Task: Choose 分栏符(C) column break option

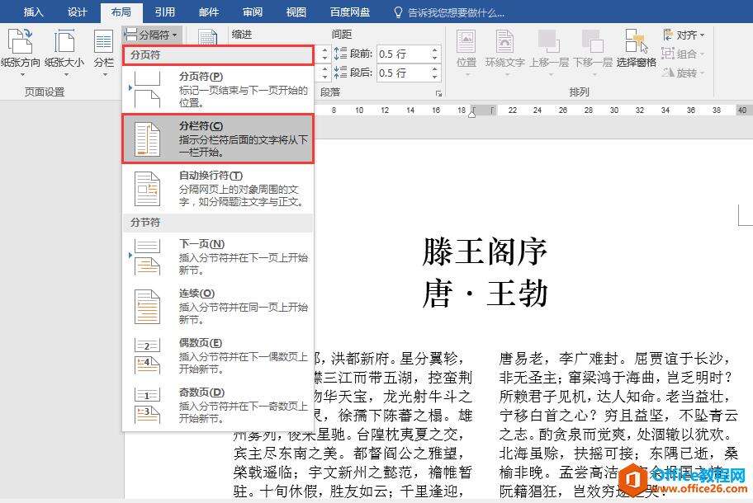Action: pyautogui.click(x=217, y=138)
